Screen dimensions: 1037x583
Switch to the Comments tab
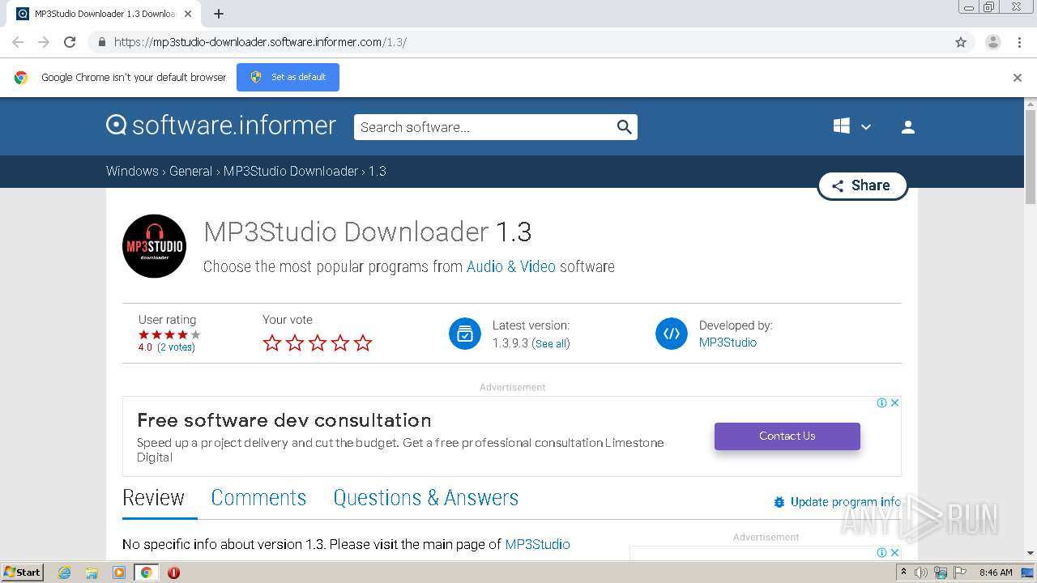coord(258,498)
